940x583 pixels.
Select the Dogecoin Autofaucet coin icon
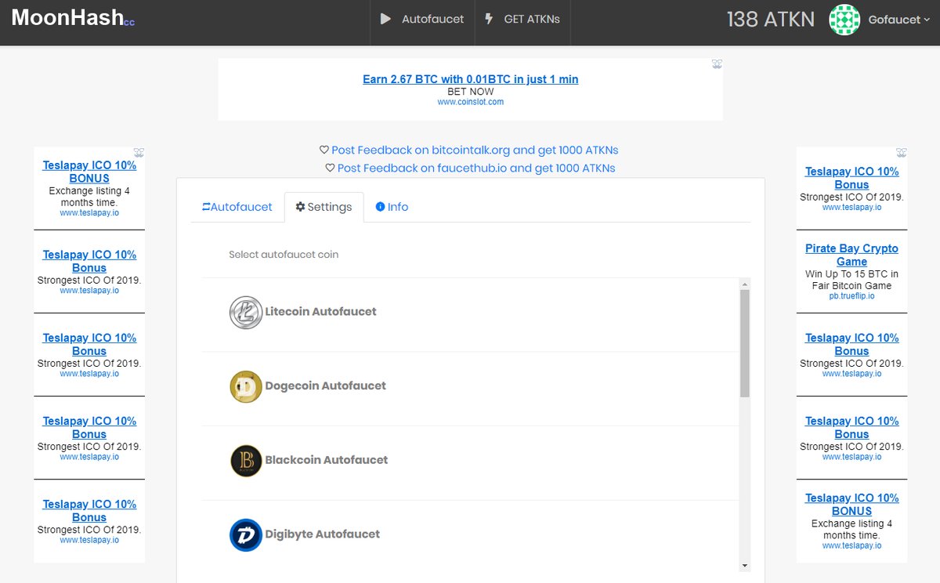(245, 386)
